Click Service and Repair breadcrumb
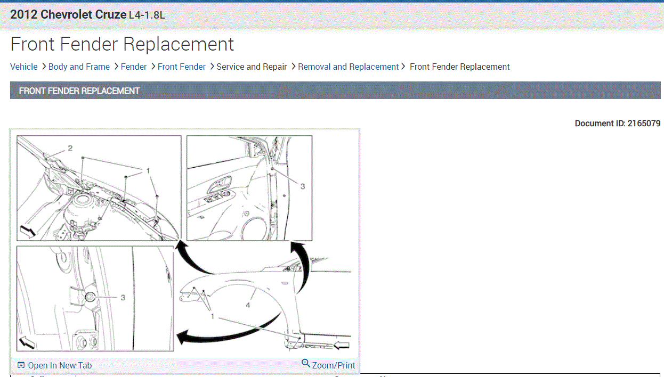 point(252,67)
